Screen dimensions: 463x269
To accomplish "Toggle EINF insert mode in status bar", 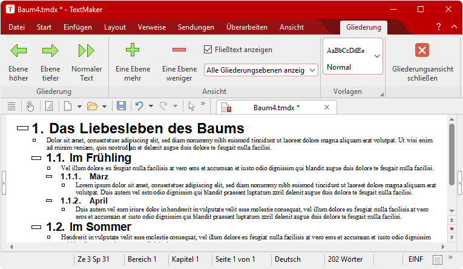I will click(416, 259).
